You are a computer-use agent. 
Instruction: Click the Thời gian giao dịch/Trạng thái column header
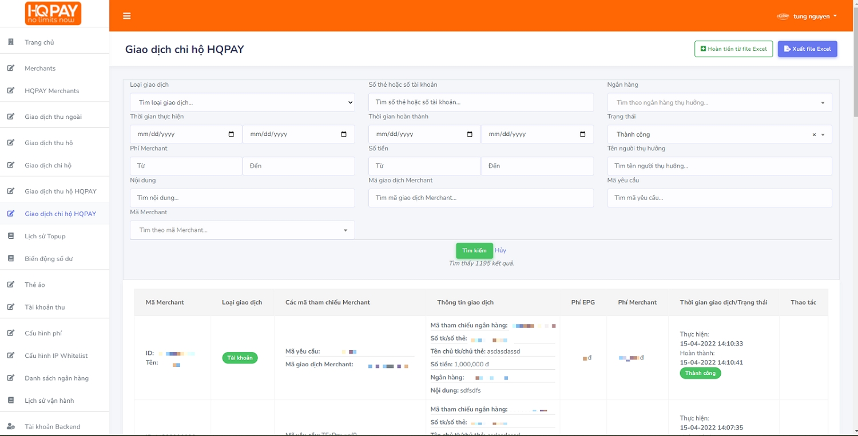click(x=724, y=302)
